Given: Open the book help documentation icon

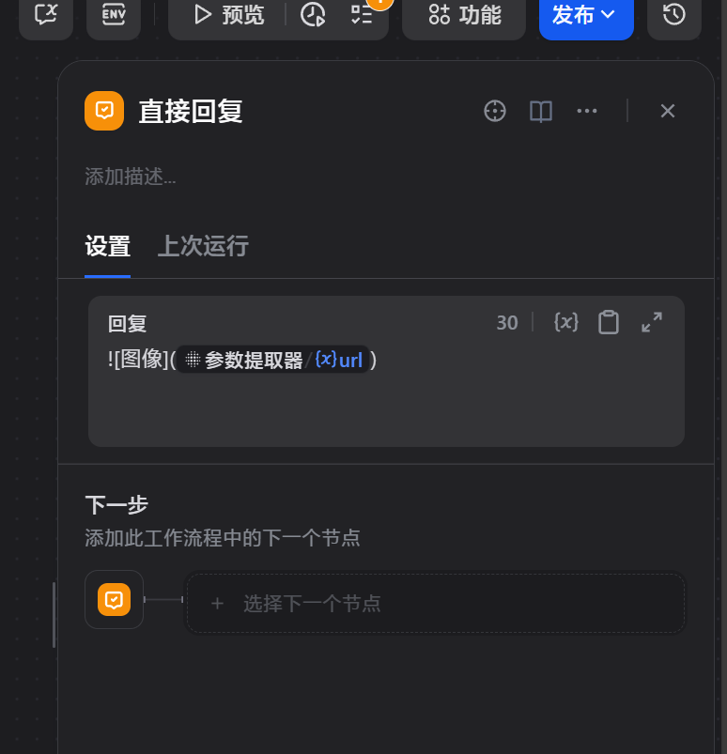Looking at the screenshot, I should [541, 111].
